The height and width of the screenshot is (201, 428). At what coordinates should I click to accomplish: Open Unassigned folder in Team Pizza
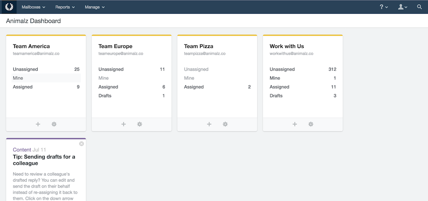[x=217, y=69]
